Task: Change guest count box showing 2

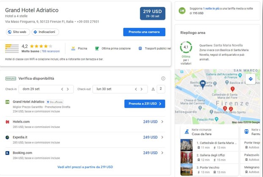Action: (x=161, y=89)
